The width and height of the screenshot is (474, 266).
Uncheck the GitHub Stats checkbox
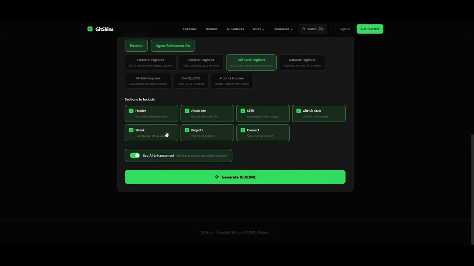(298, 111)
